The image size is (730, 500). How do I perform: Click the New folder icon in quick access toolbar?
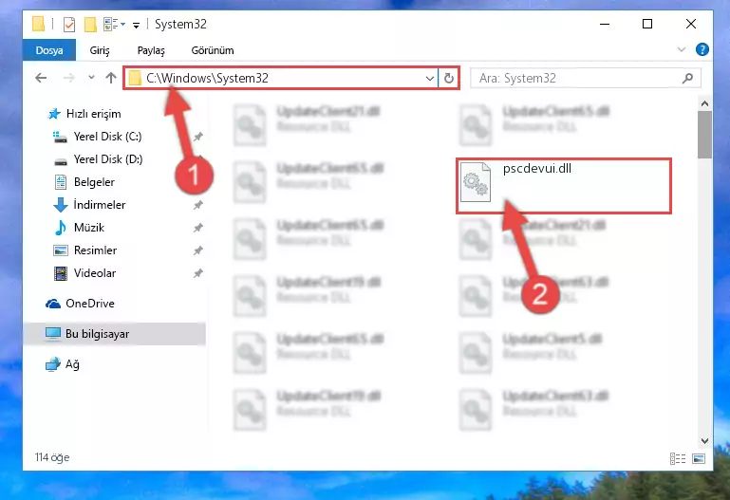[x=90, y=24]
